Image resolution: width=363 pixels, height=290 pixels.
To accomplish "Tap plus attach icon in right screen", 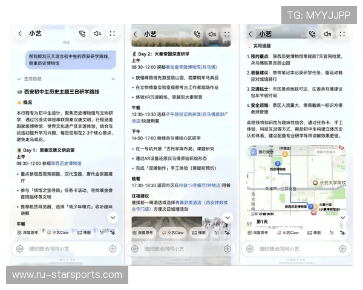I will [x=342, y=249].
